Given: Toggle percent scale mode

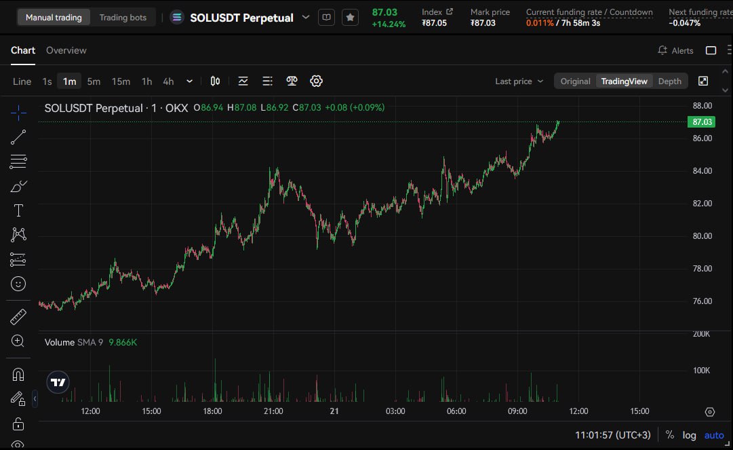Looking at the screenshot, I should pos(670,435).
